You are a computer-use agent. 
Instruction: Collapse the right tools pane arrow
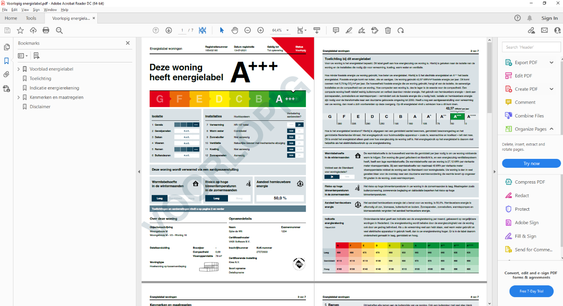[x=494, y=172]
